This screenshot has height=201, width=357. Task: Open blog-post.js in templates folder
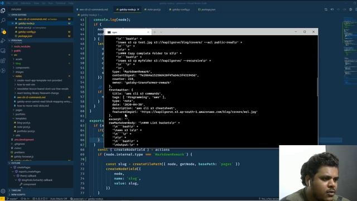(x=23, y=123)
